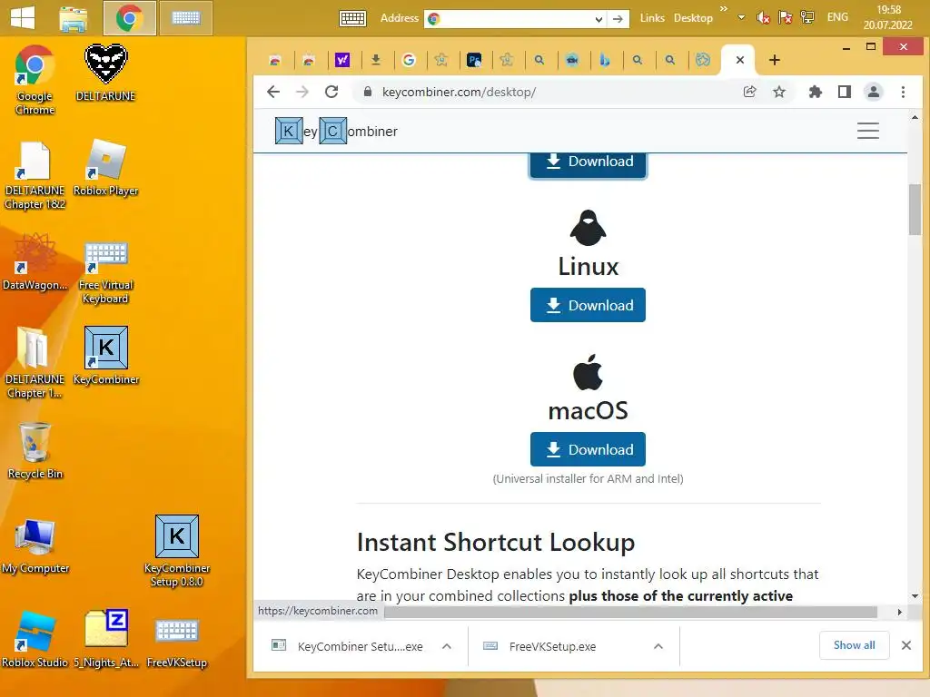
Task: Open the Chrome profile avatar
Action: 874,92
